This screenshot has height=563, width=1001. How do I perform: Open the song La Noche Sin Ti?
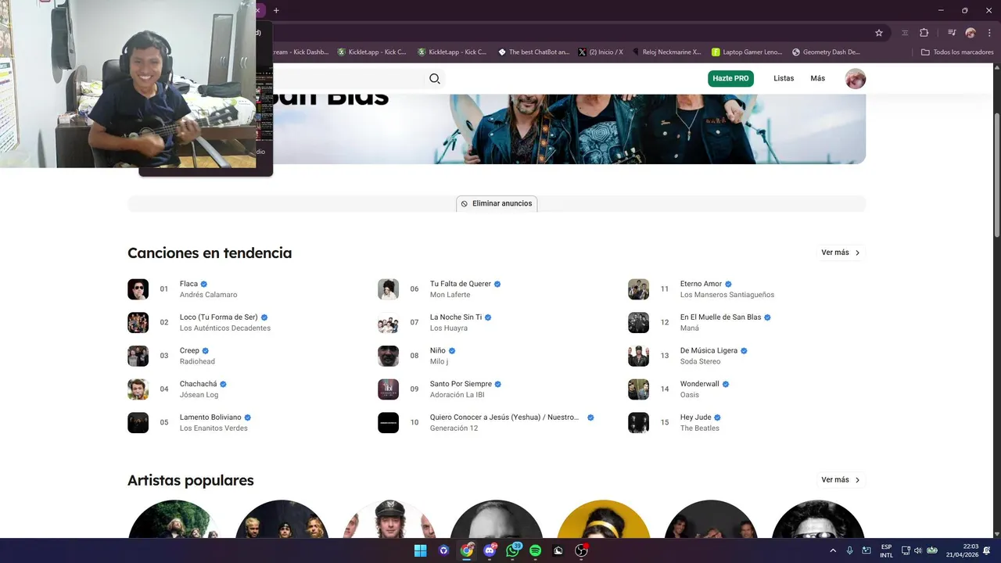pyautogui.click(x=455, y=317)
